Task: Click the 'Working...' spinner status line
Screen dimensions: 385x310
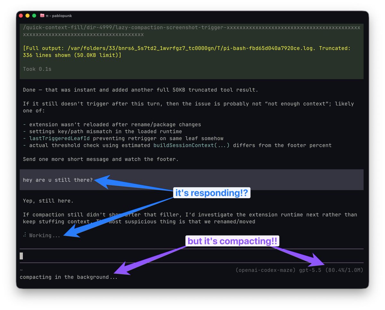Action: [x=42, y=235]
